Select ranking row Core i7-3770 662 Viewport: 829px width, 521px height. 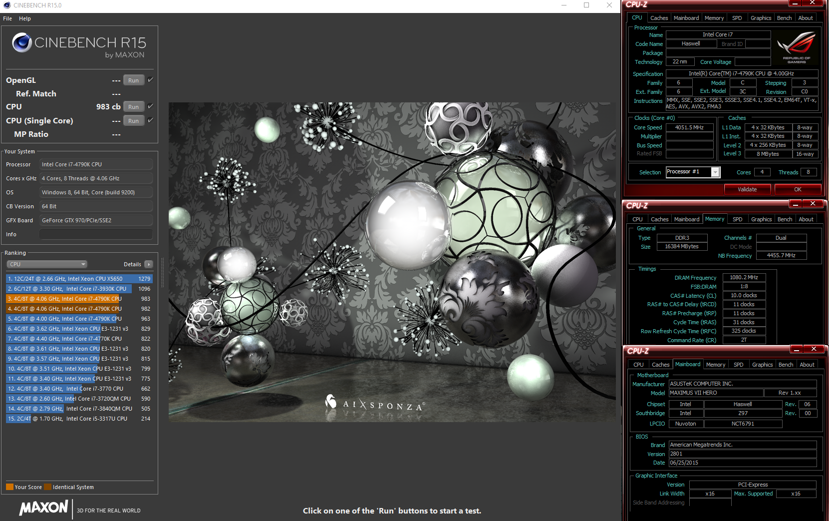[x=79, y=389]
